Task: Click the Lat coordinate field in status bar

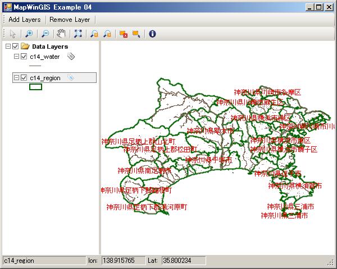Action: (183, 261)
